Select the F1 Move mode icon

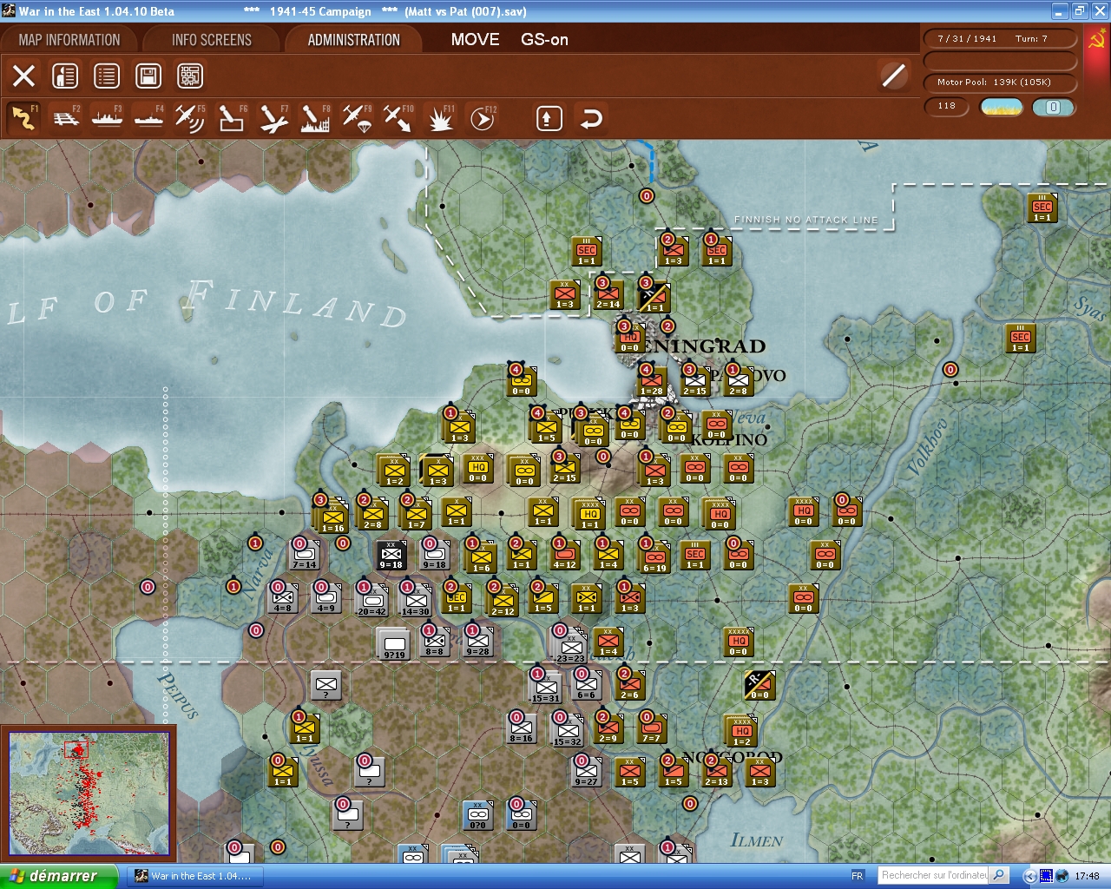tap(23, 118)
